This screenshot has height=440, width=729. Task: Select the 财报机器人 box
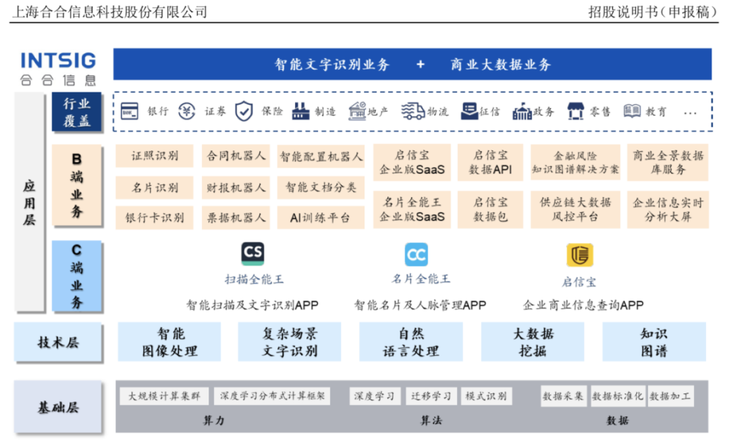coord(236,187)
